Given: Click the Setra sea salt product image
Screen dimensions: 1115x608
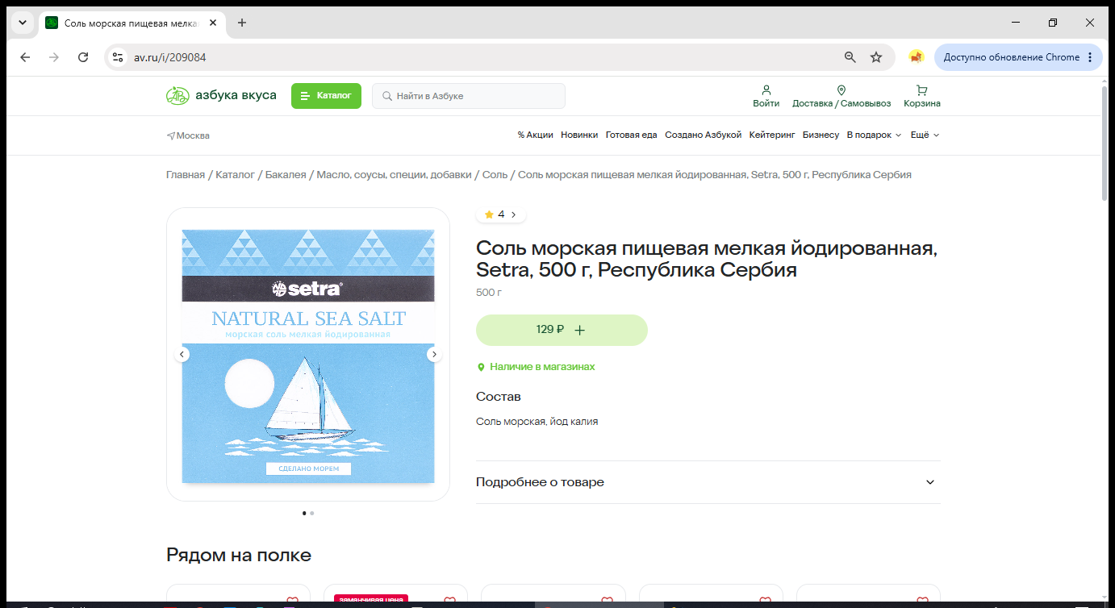Looking at the screenshot, I should 308,356.
